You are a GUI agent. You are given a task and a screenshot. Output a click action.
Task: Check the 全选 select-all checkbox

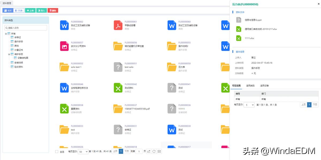[57, 151]
